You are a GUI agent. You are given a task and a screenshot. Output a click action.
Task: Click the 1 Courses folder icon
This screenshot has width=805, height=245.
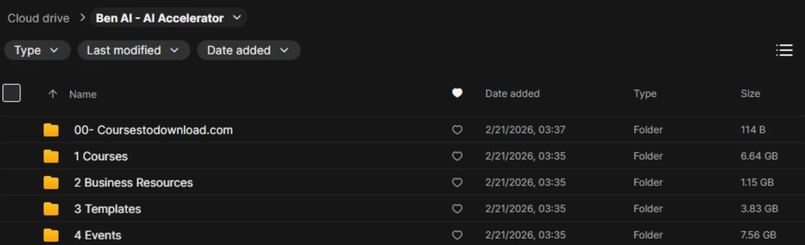(x=51, y=156)
